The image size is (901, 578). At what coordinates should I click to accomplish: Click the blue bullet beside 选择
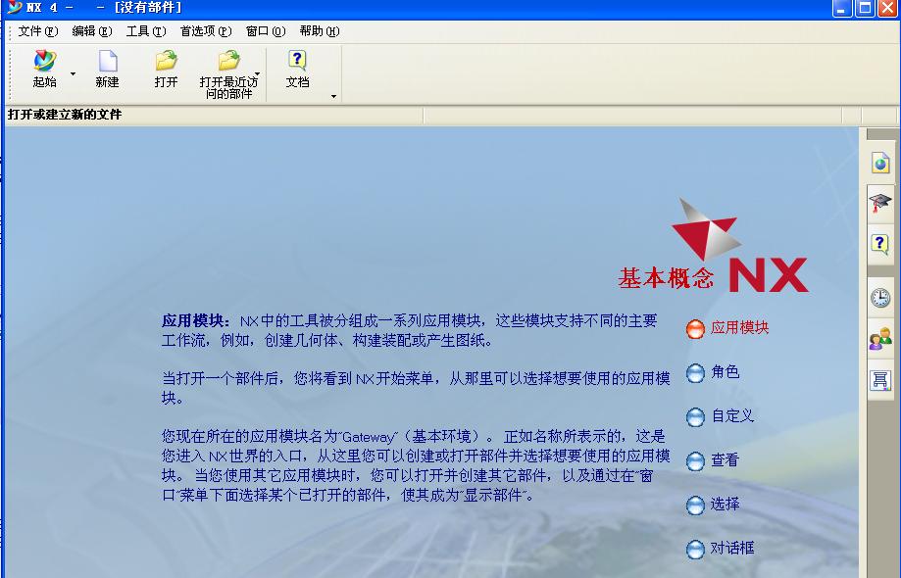(x=695, y=506)
